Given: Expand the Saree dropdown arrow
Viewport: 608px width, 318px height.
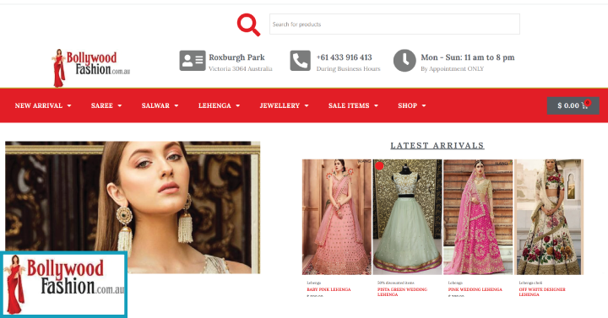Looking at the screenshot, I should [x=119, y=105].
